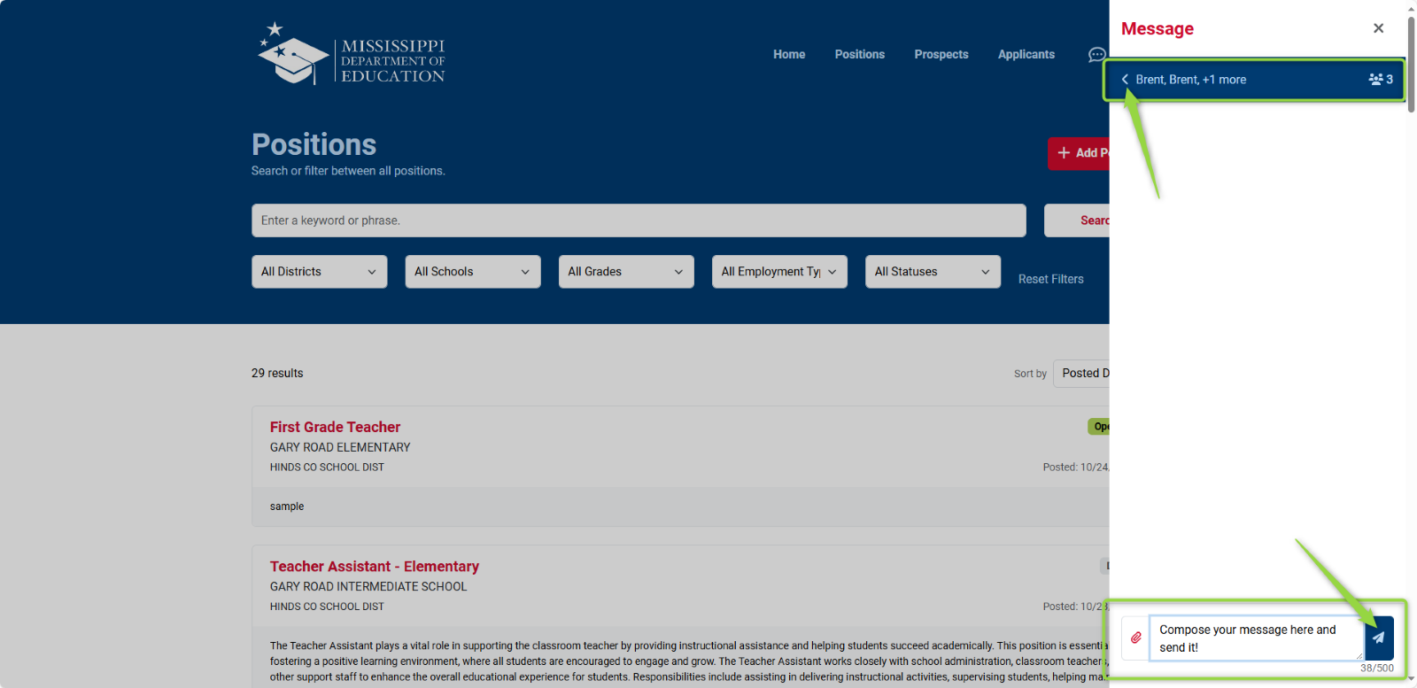
Task: Send the message with paper plane icon
Action: 1379,638
